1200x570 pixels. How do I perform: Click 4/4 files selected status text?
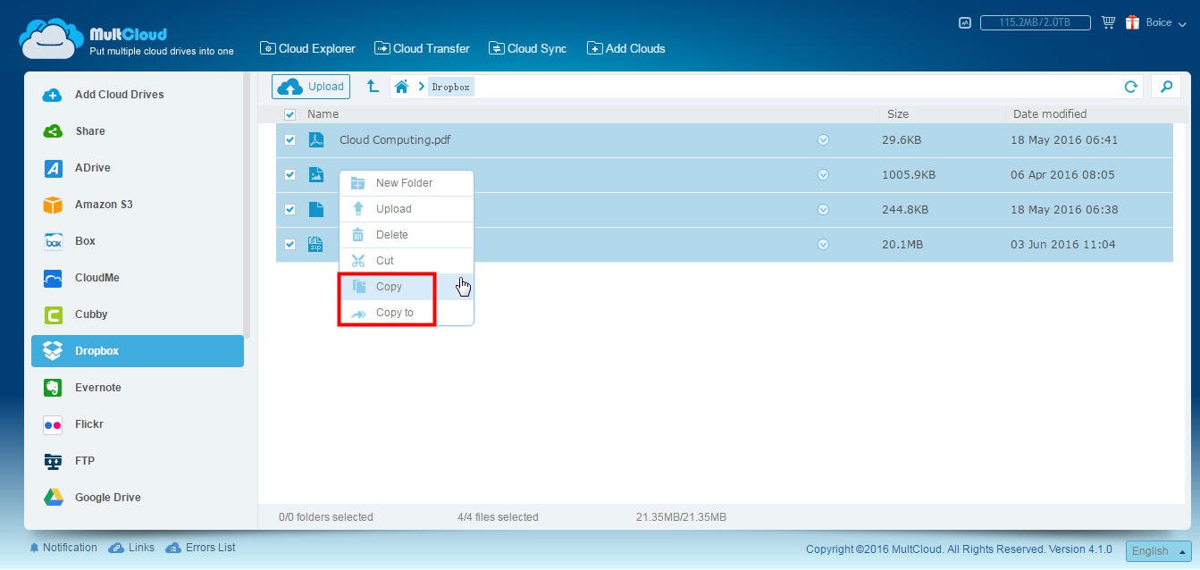[498, 517]
